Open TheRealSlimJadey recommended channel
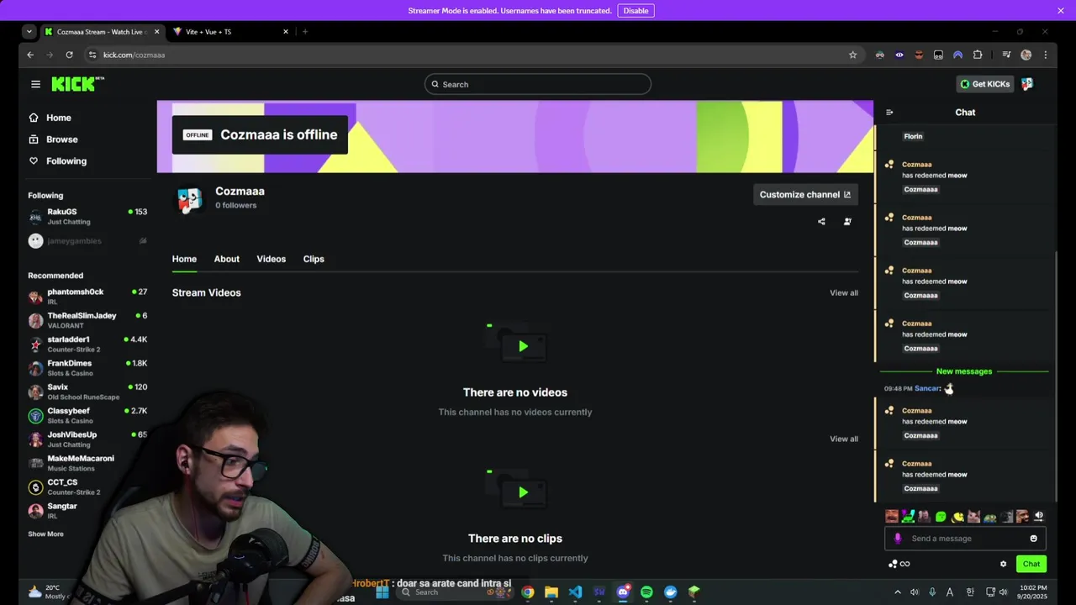The image size is (1076, 605). click(87, 320)
